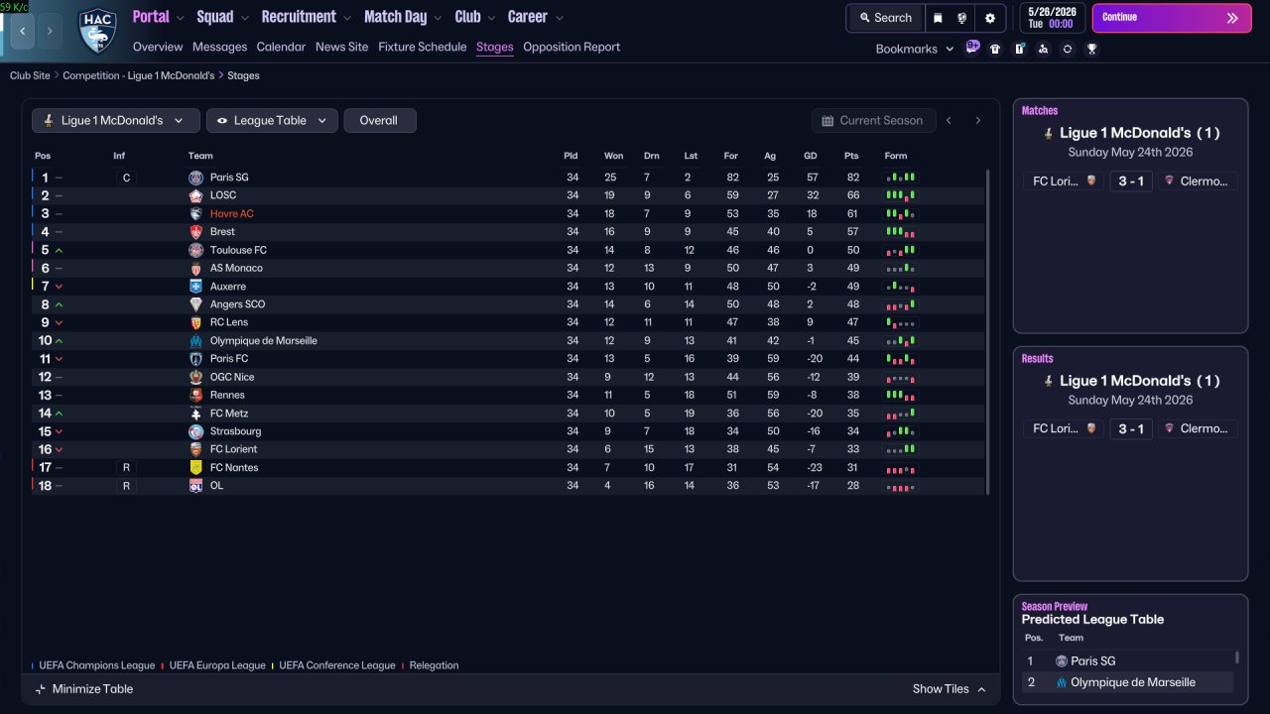The height and width of the screenshot is (714, 1270).
Task: Click the Current Season button
Action: click(x=873, y=120)
